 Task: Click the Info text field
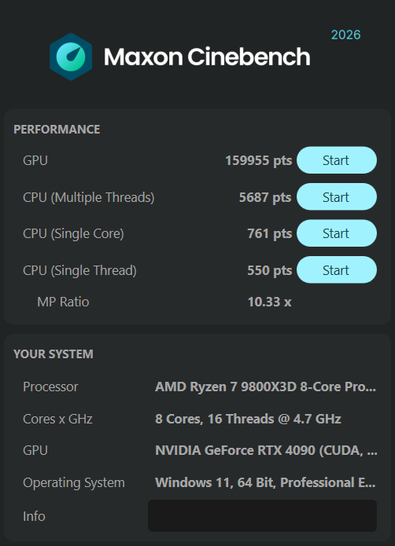[x=262, y=515]
